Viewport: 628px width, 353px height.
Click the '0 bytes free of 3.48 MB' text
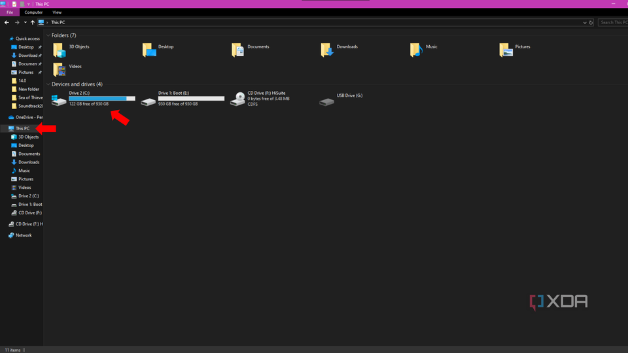pyautogui.click(x=268, y=99)
